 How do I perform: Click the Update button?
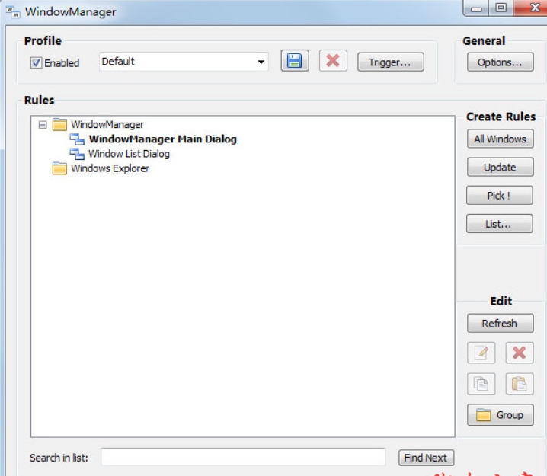pos(501,167)
